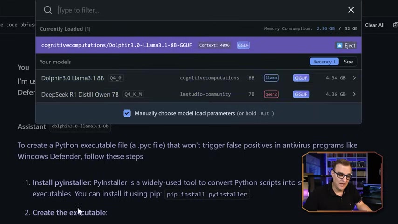This screenshot has height=224, width=398.
Task: Expand the DeepSeek R1 row chevron
Action: tap(354, 94)
